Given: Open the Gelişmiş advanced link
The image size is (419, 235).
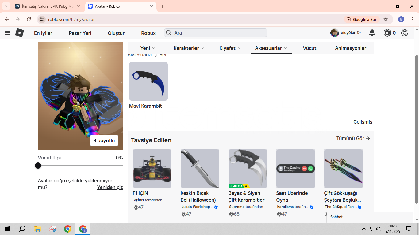Looking at the screenshot, I should 363,122.
